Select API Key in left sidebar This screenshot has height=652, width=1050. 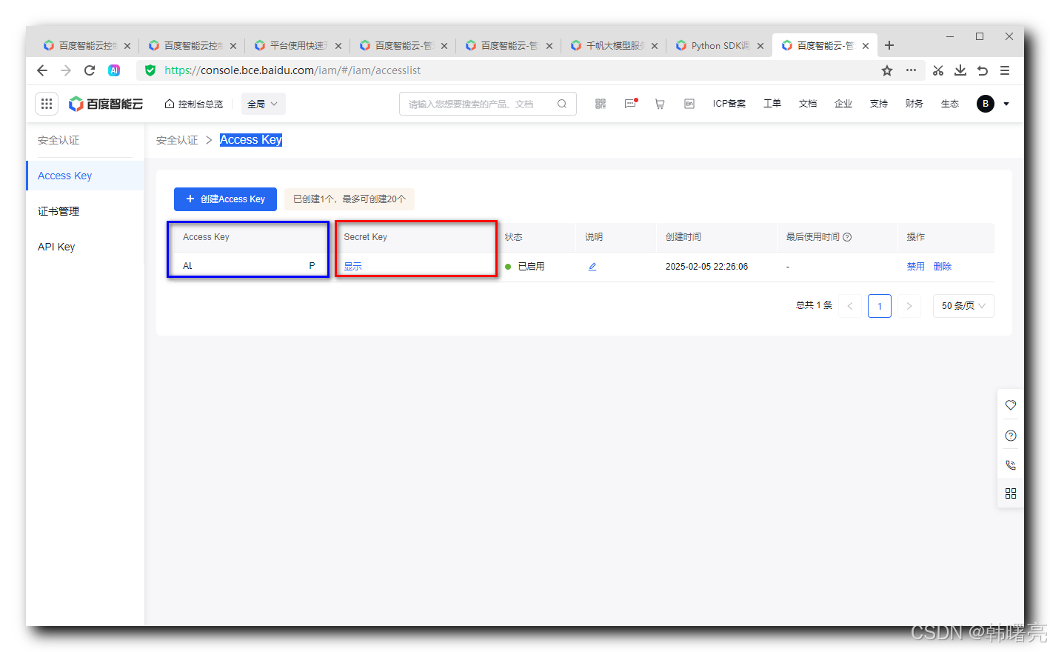click(x=85, y=247)
